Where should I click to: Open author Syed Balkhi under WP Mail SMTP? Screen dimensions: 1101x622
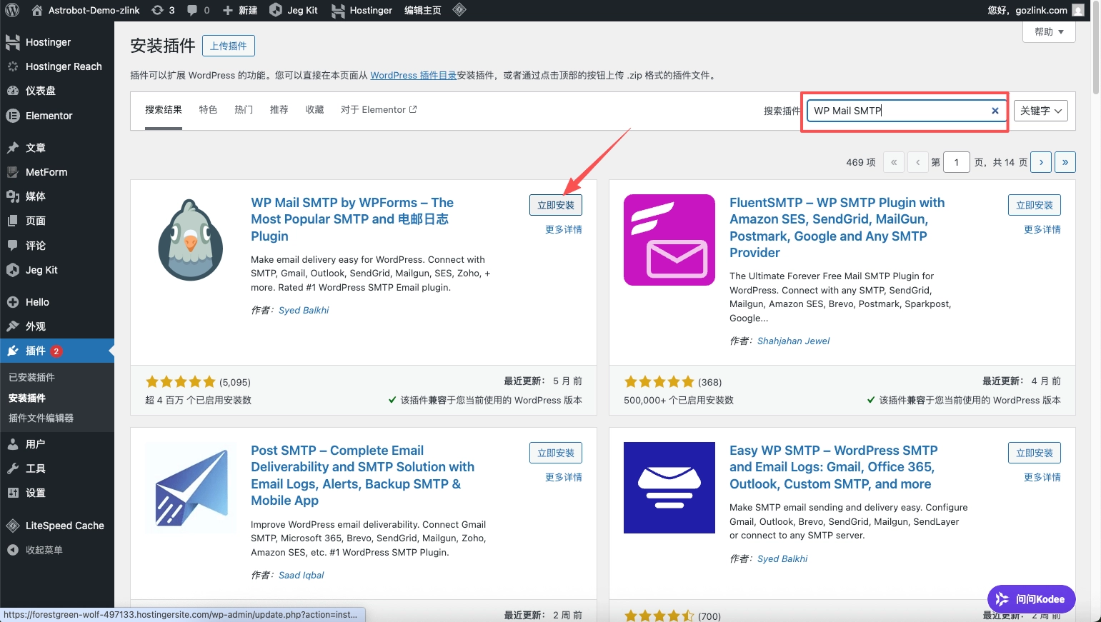[x=304, y=310]
